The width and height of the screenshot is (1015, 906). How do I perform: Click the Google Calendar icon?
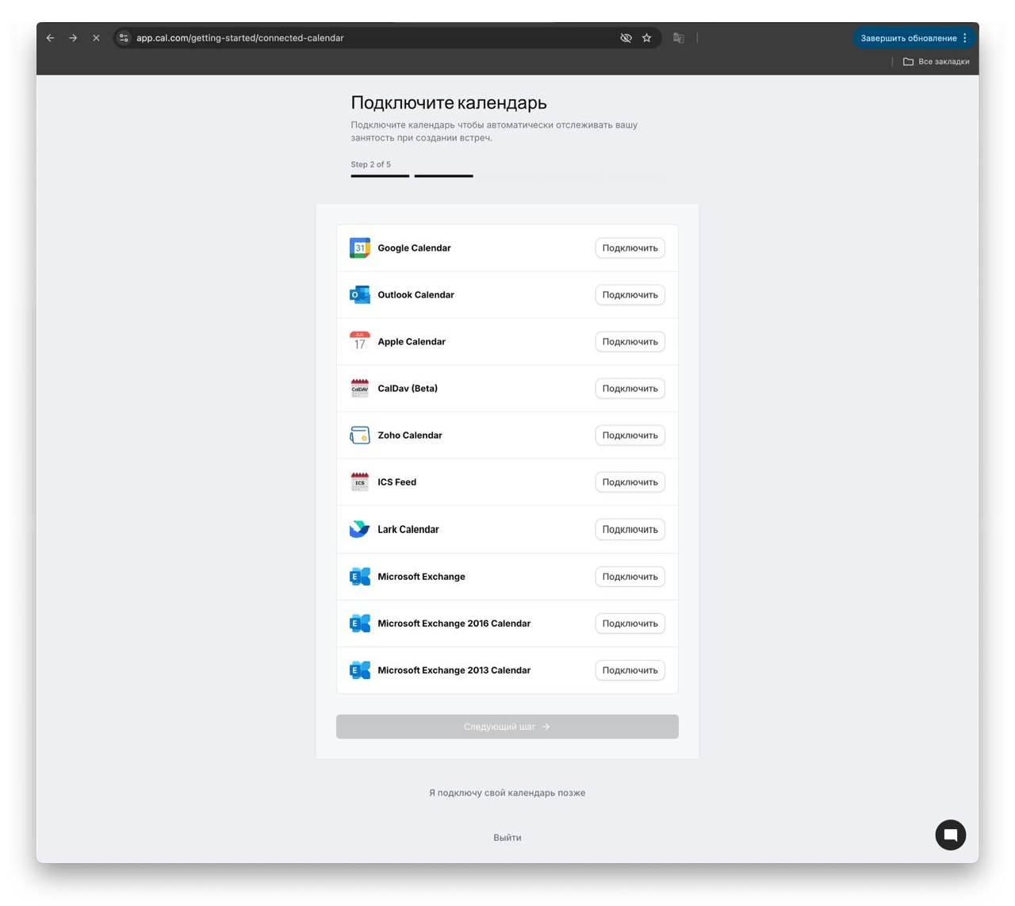360,248
